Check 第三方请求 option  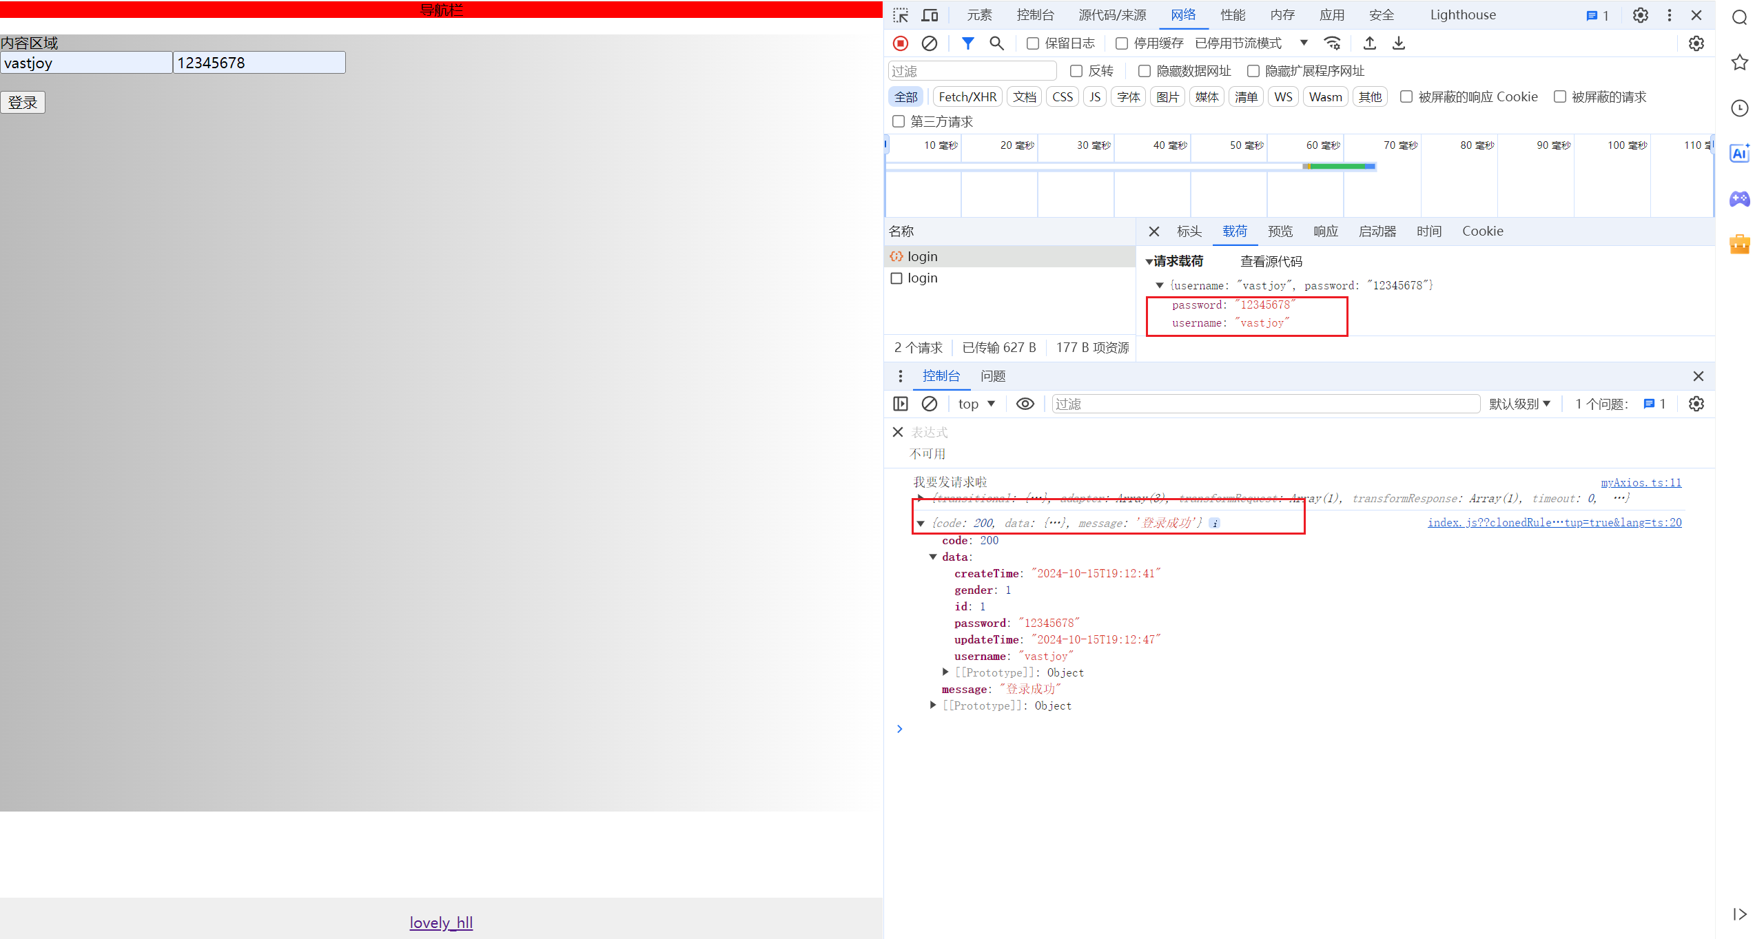pyautogui.click(x=899, y=121)
